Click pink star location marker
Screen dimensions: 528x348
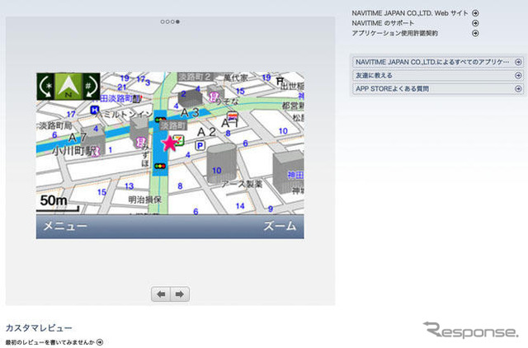click(x=169, y=143)
